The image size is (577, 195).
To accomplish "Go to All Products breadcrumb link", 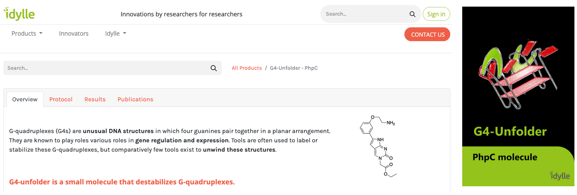I will click(x=246, y=68).
